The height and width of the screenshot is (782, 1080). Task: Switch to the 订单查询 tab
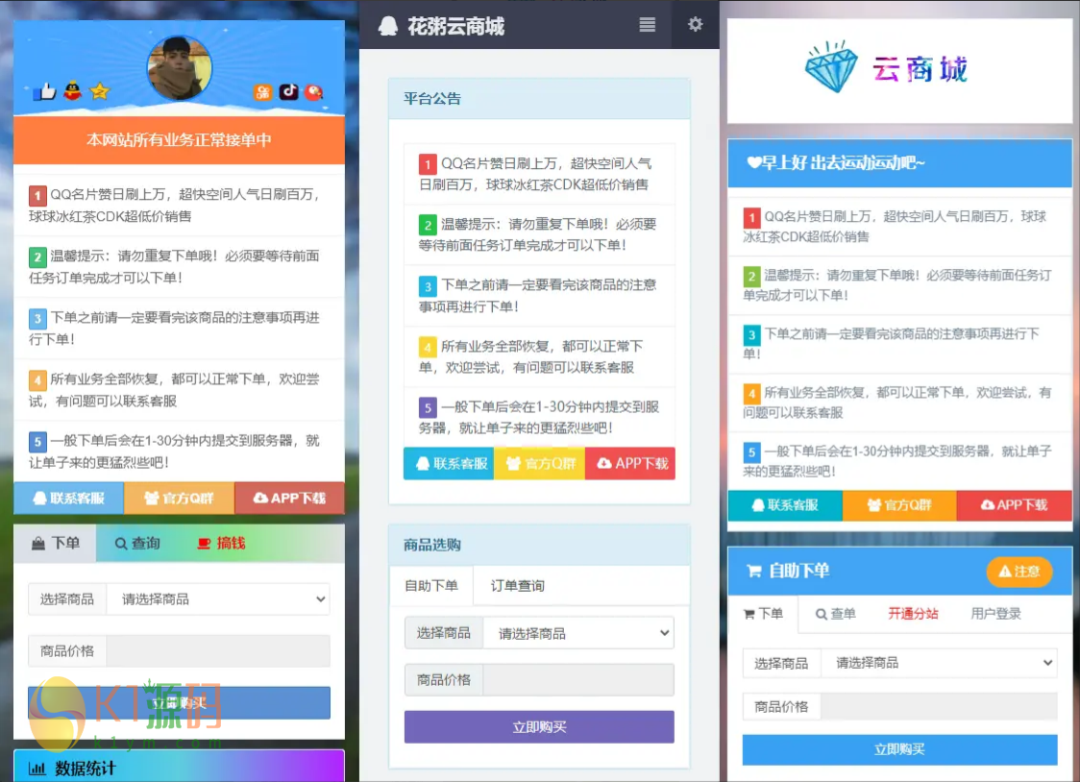517,586
